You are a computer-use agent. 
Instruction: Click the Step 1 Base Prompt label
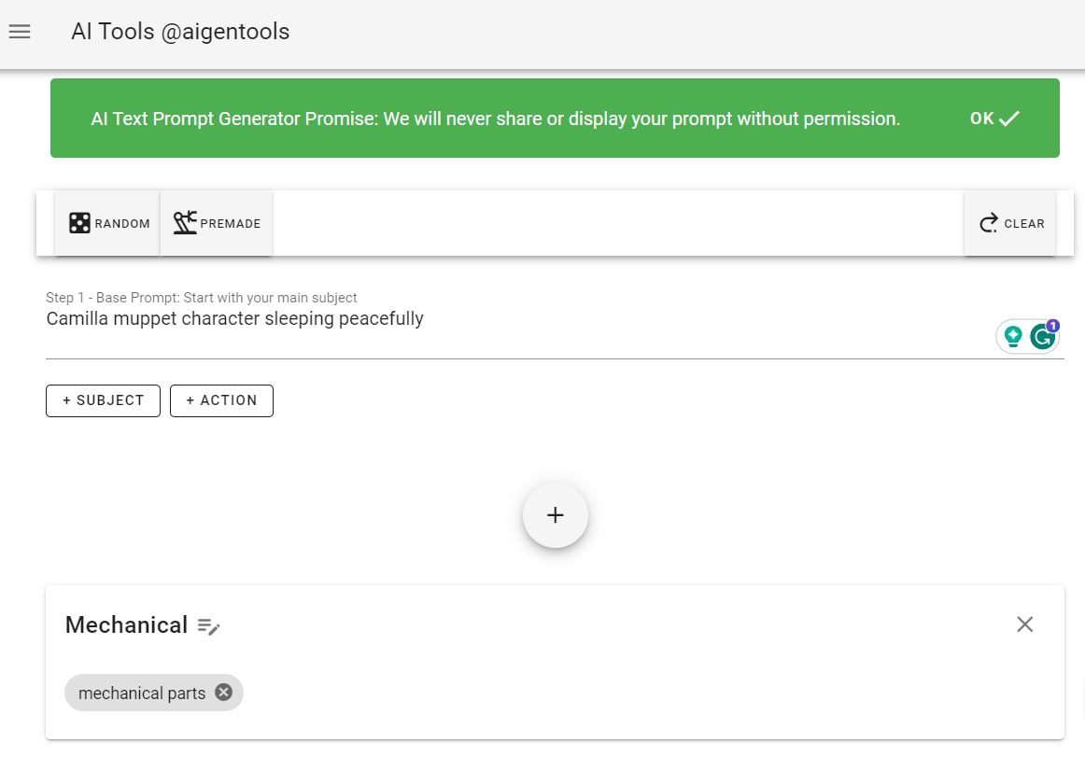click(x=202, y=297)
